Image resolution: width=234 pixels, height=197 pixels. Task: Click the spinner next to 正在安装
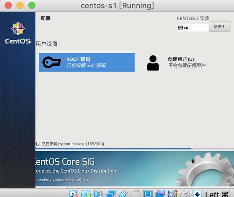(37, 144)
